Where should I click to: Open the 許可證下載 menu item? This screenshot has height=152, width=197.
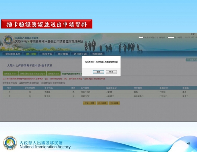pos(80,54)
